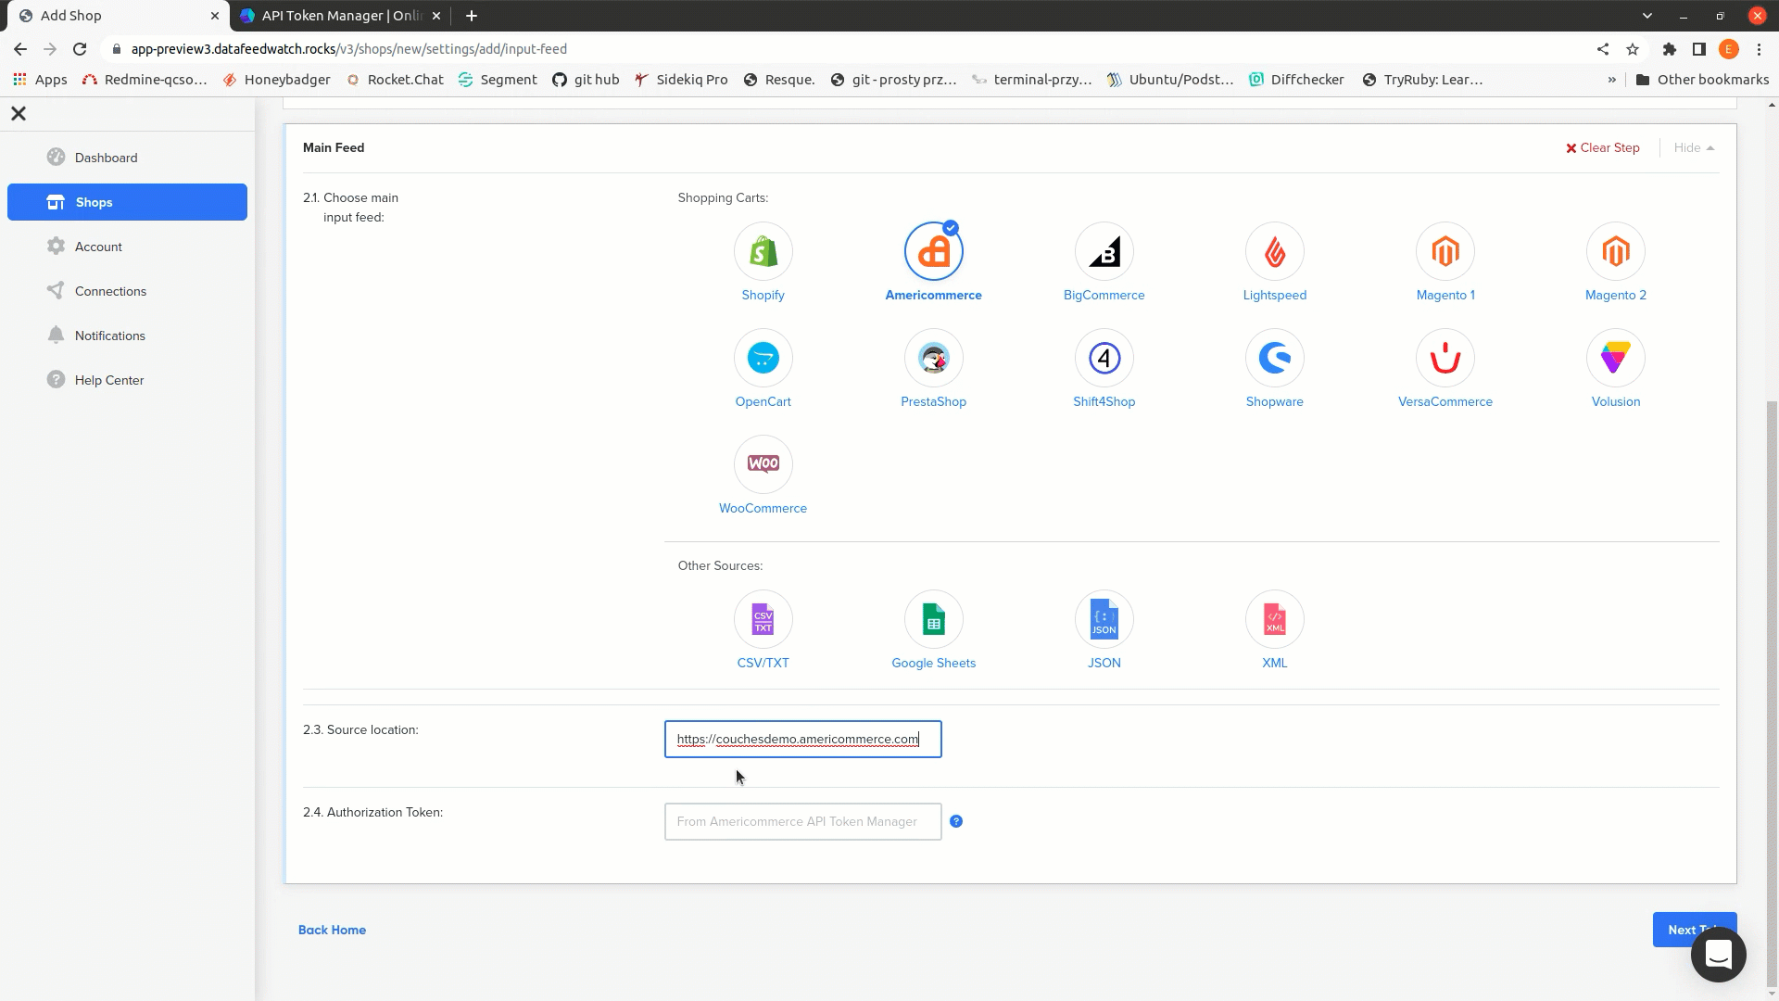
Task: Choose the PrestaShop icon
Action: coord(933,358)
